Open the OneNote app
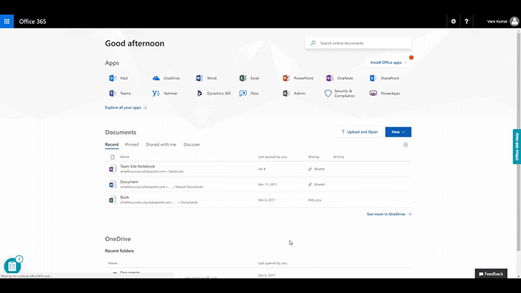 coord(339,78)
